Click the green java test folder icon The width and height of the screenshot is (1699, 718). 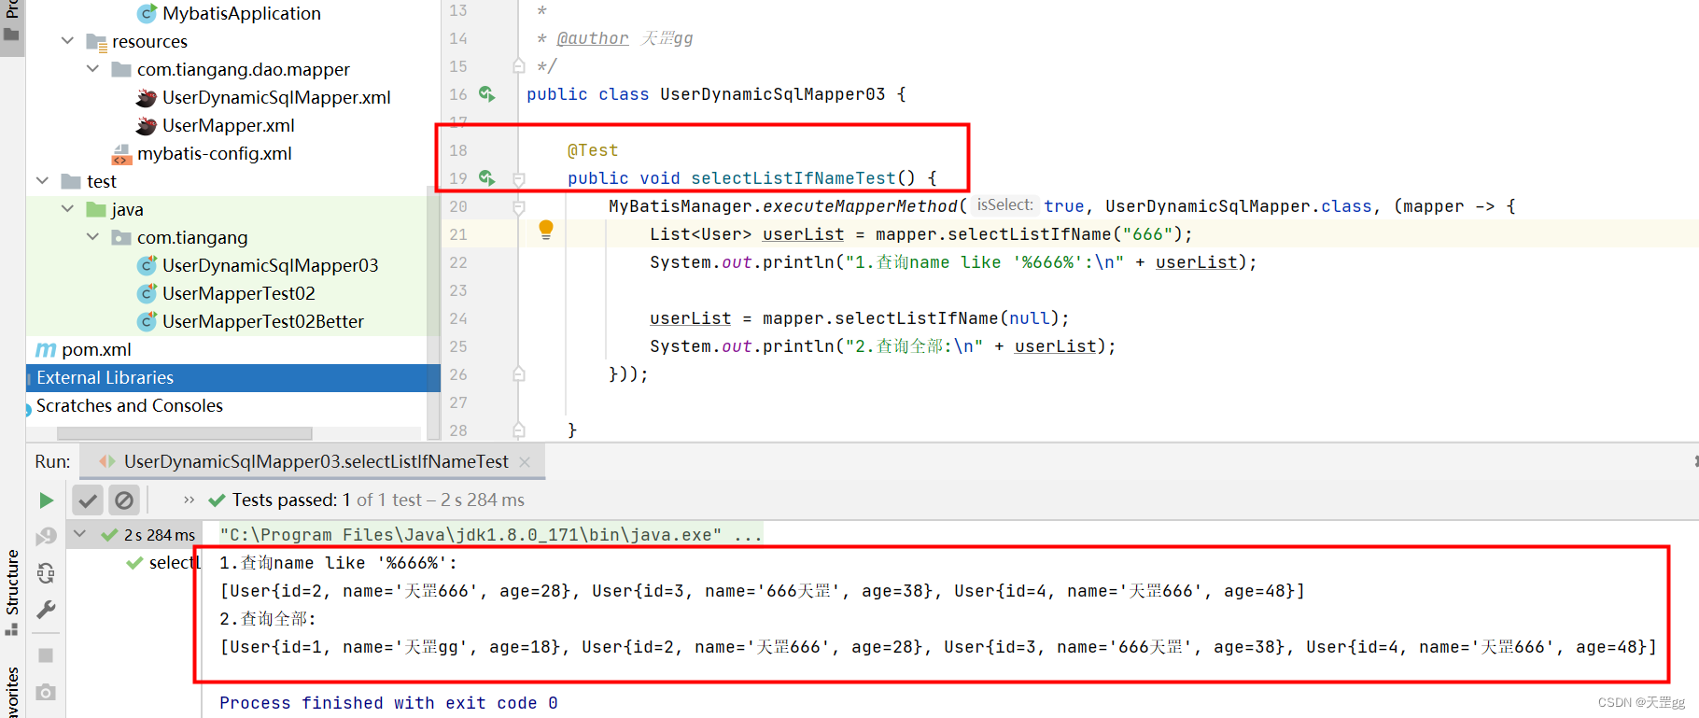pos(96,209)
